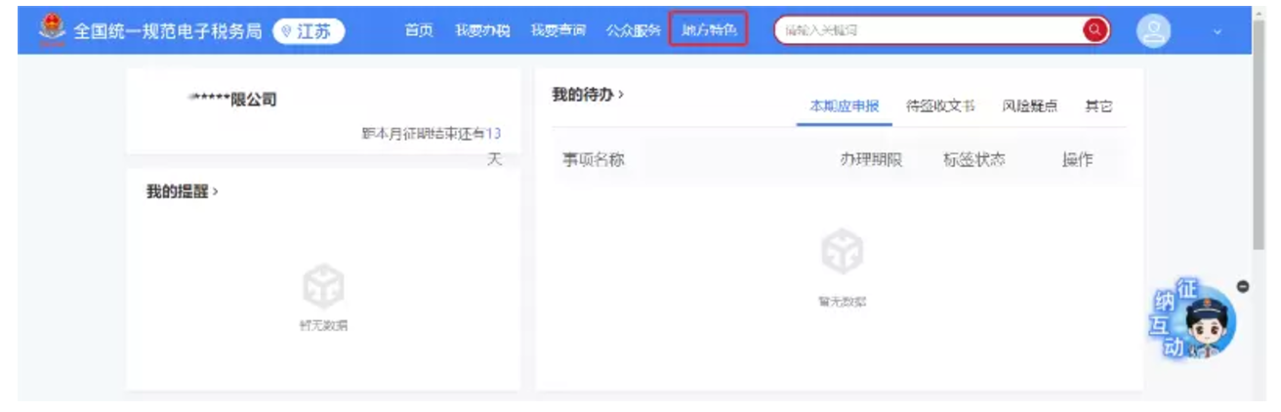
Task: Focus the keyword search input field
Action: point(928,30)
